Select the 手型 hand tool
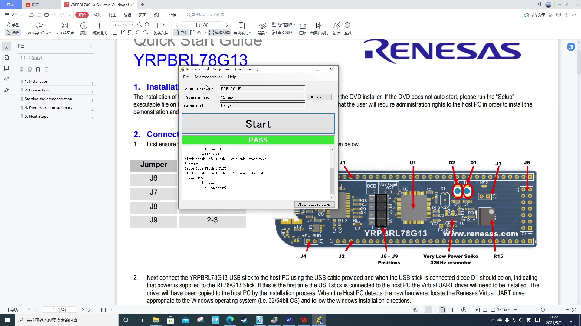This screenshot has height=326, width=581. (13, 25)
